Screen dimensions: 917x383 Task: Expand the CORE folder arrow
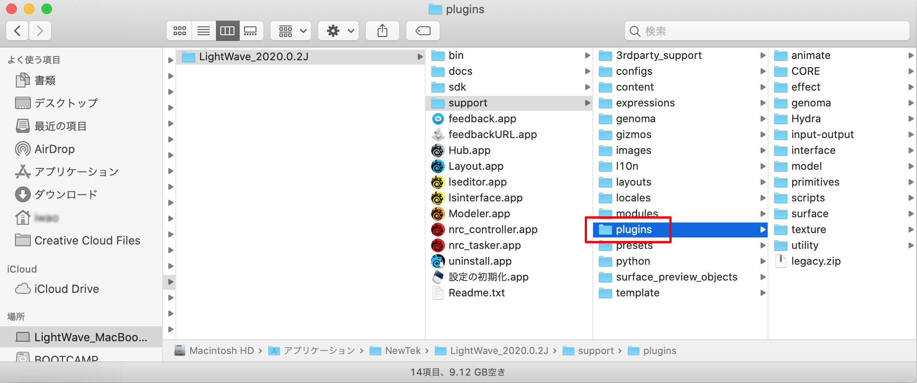coord(911,71)
